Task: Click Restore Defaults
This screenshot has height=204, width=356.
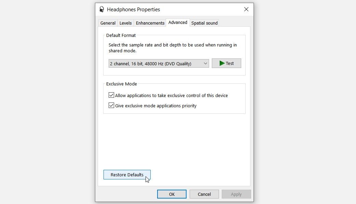Action: pyautogui.click(x=127, y=175)
